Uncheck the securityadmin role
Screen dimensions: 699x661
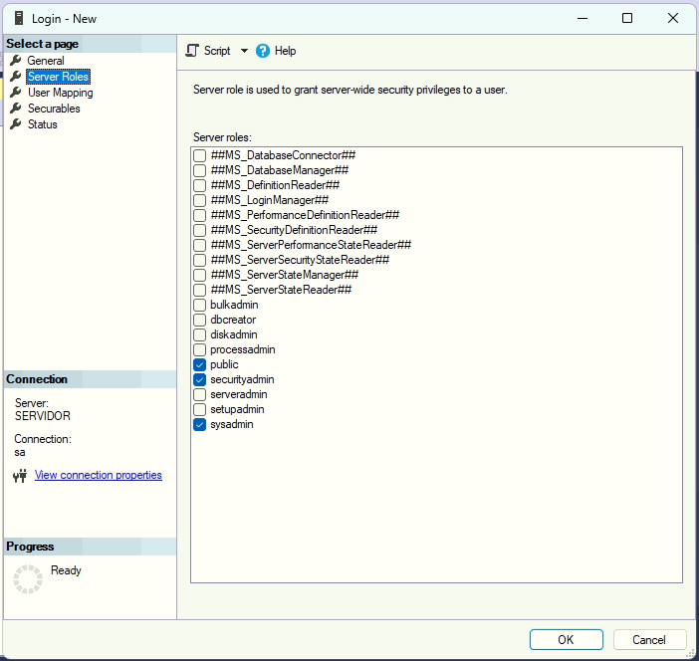click(x=199, y=379)
